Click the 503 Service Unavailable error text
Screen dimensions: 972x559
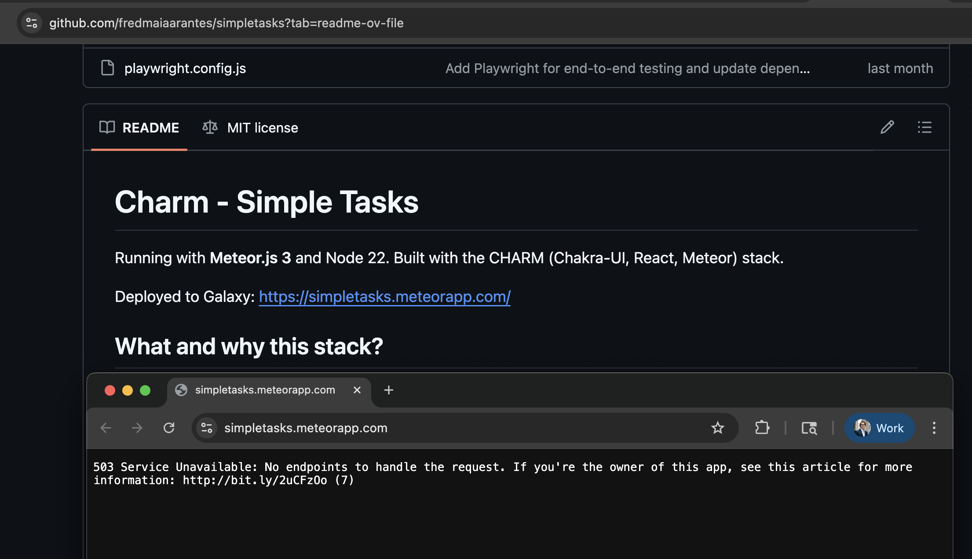click(x=502, y=474)
